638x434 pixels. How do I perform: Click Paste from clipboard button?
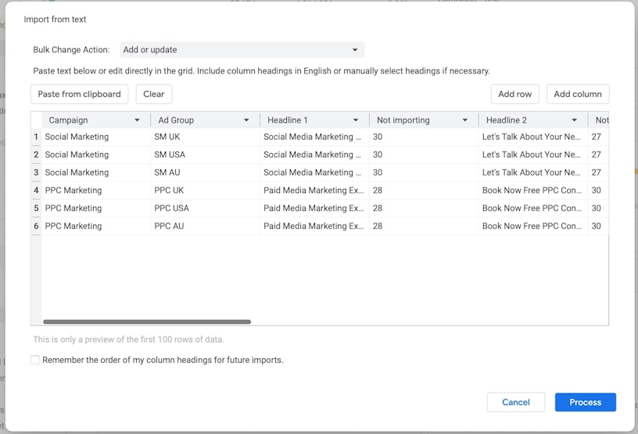click(80, 94)
